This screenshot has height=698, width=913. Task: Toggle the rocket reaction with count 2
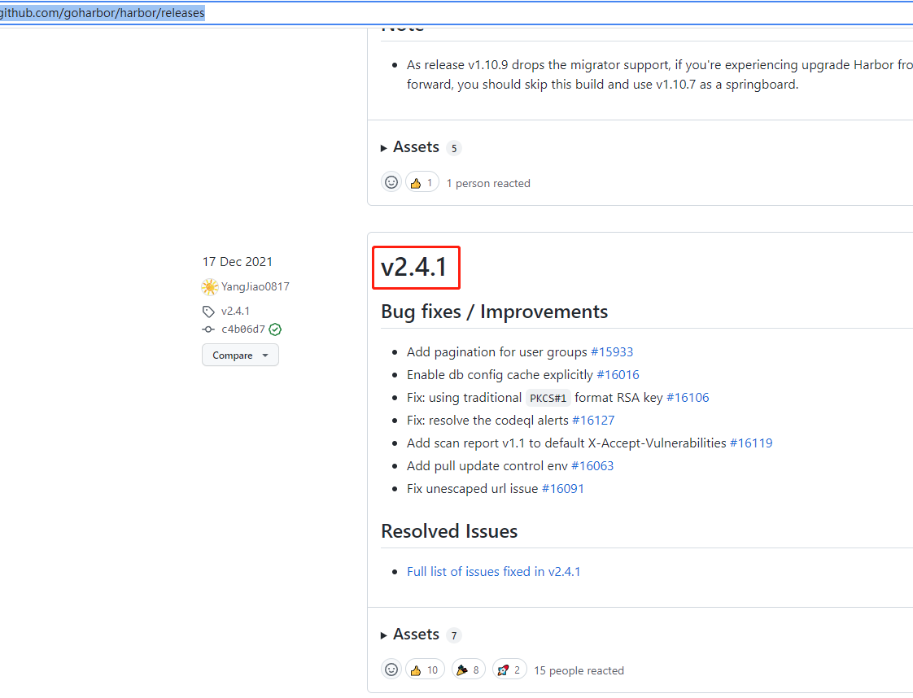509,670
